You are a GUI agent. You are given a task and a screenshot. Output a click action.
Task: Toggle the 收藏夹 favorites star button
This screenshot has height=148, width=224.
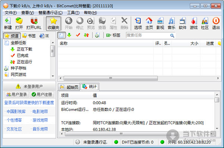pos(53,23)
